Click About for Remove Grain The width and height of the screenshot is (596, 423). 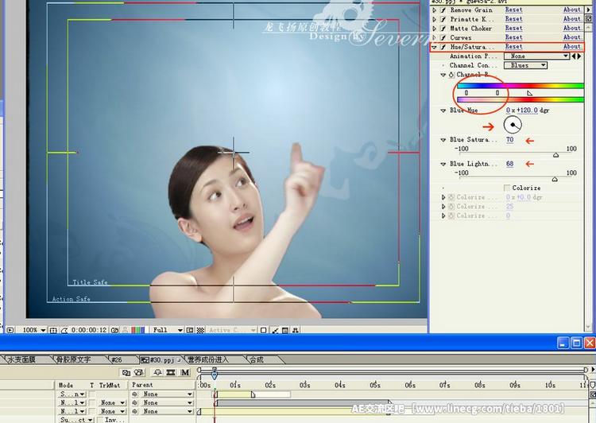pyautogui.click(x=572, y=10)
